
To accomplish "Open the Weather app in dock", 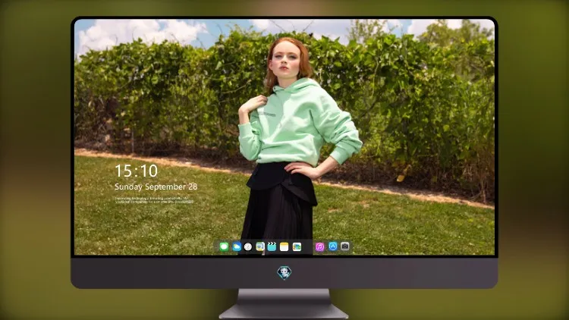I will (x=236, y=247).
